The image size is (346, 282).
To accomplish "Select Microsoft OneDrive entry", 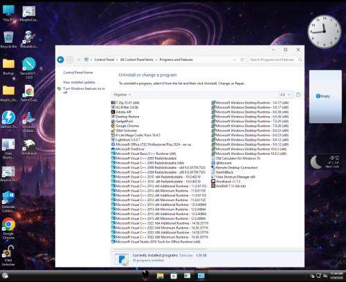I will click(x=127, y=149).
